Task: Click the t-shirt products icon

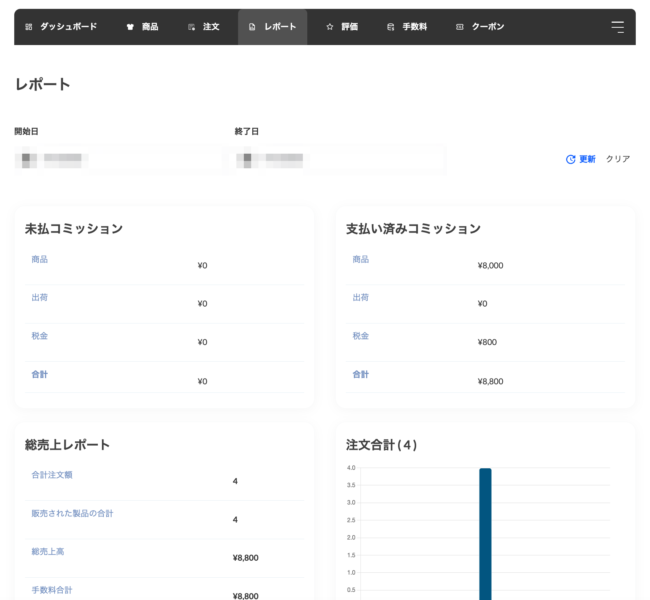Action: 130,27
